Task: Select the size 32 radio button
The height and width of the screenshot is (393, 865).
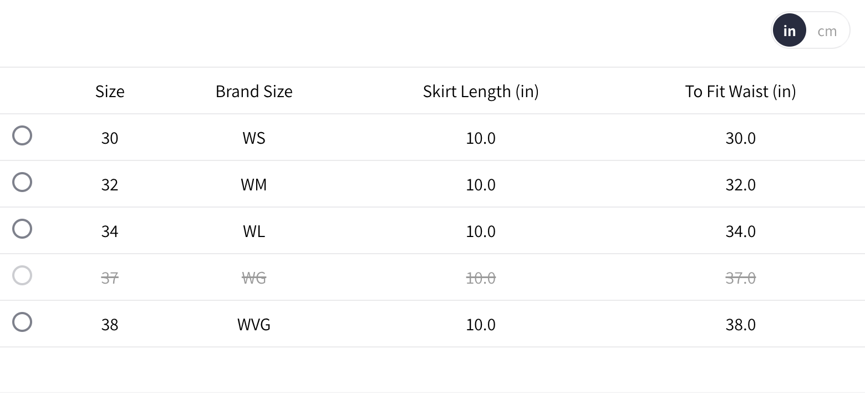Action: pyautogui.click(x=22, y=182)
